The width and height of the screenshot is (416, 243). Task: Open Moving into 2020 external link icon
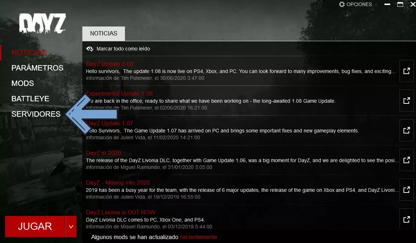click(406, 190)
